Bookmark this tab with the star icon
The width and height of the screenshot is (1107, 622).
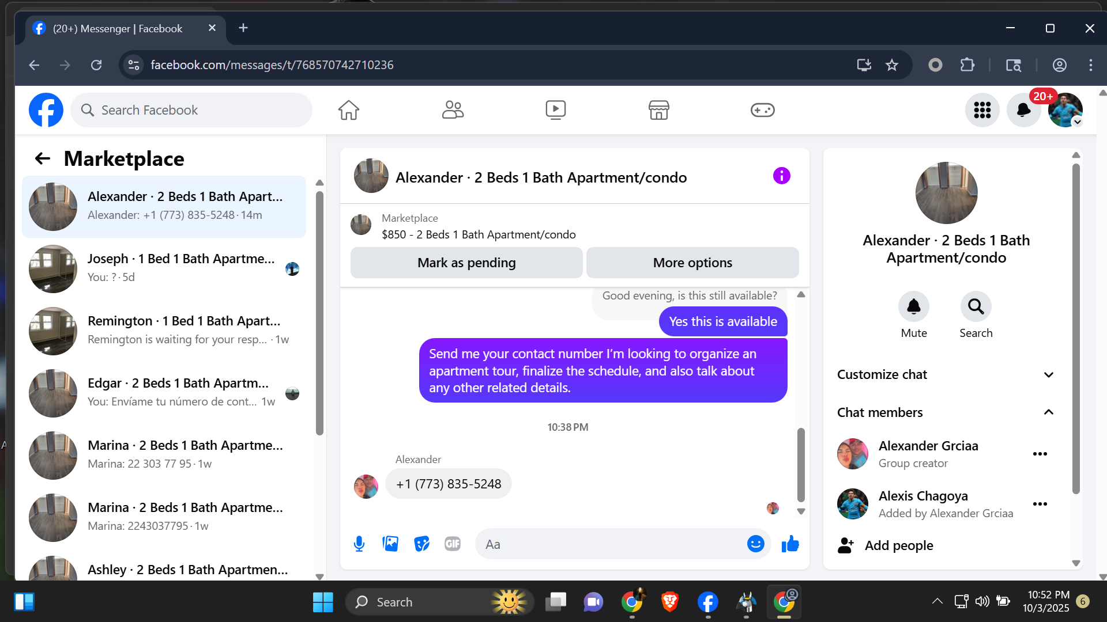[892, 65]
